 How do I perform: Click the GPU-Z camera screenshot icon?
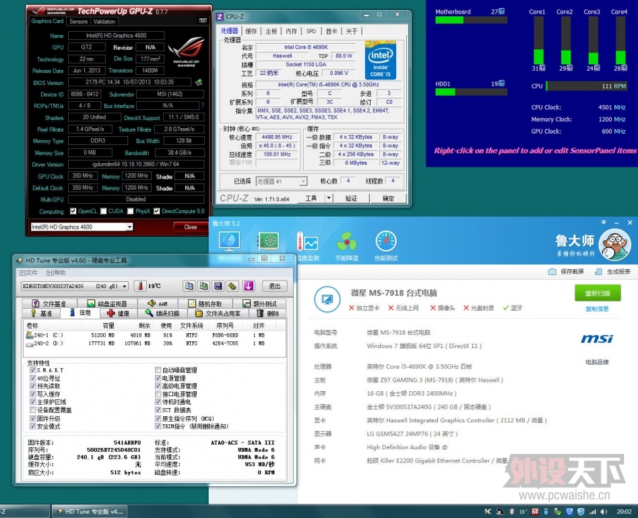coord(203,21)
